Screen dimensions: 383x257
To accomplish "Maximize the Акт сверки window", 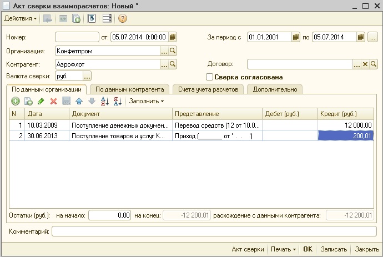I will click(365, 6).
